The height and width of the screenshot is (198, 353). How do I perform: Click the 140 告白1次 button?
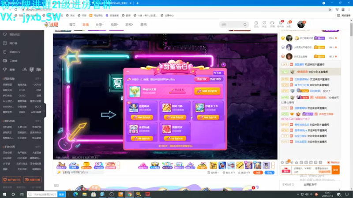click(x=142, y=117)
